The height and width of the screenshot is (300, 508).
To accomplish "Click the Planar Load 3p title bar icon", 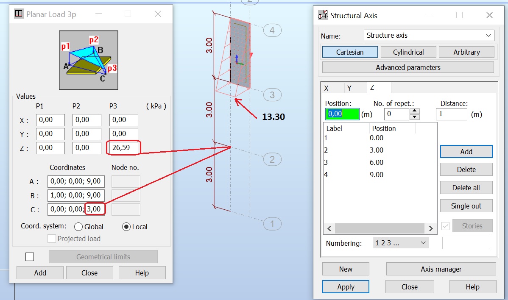I will tap(18, 14).
